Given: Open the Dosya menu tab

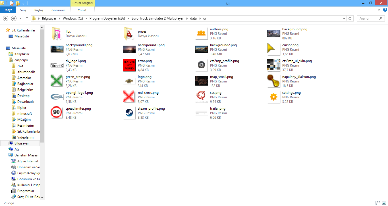Looking at the screenshot, I should 8,10.
